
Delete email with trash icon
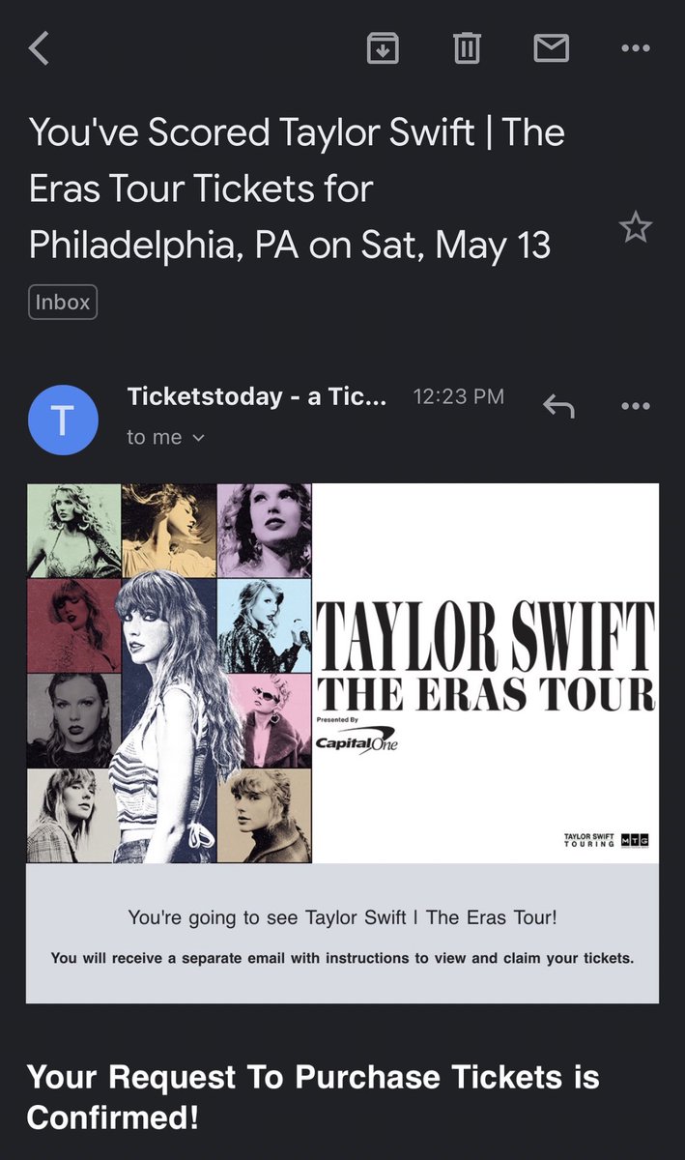tap(467, 47)
